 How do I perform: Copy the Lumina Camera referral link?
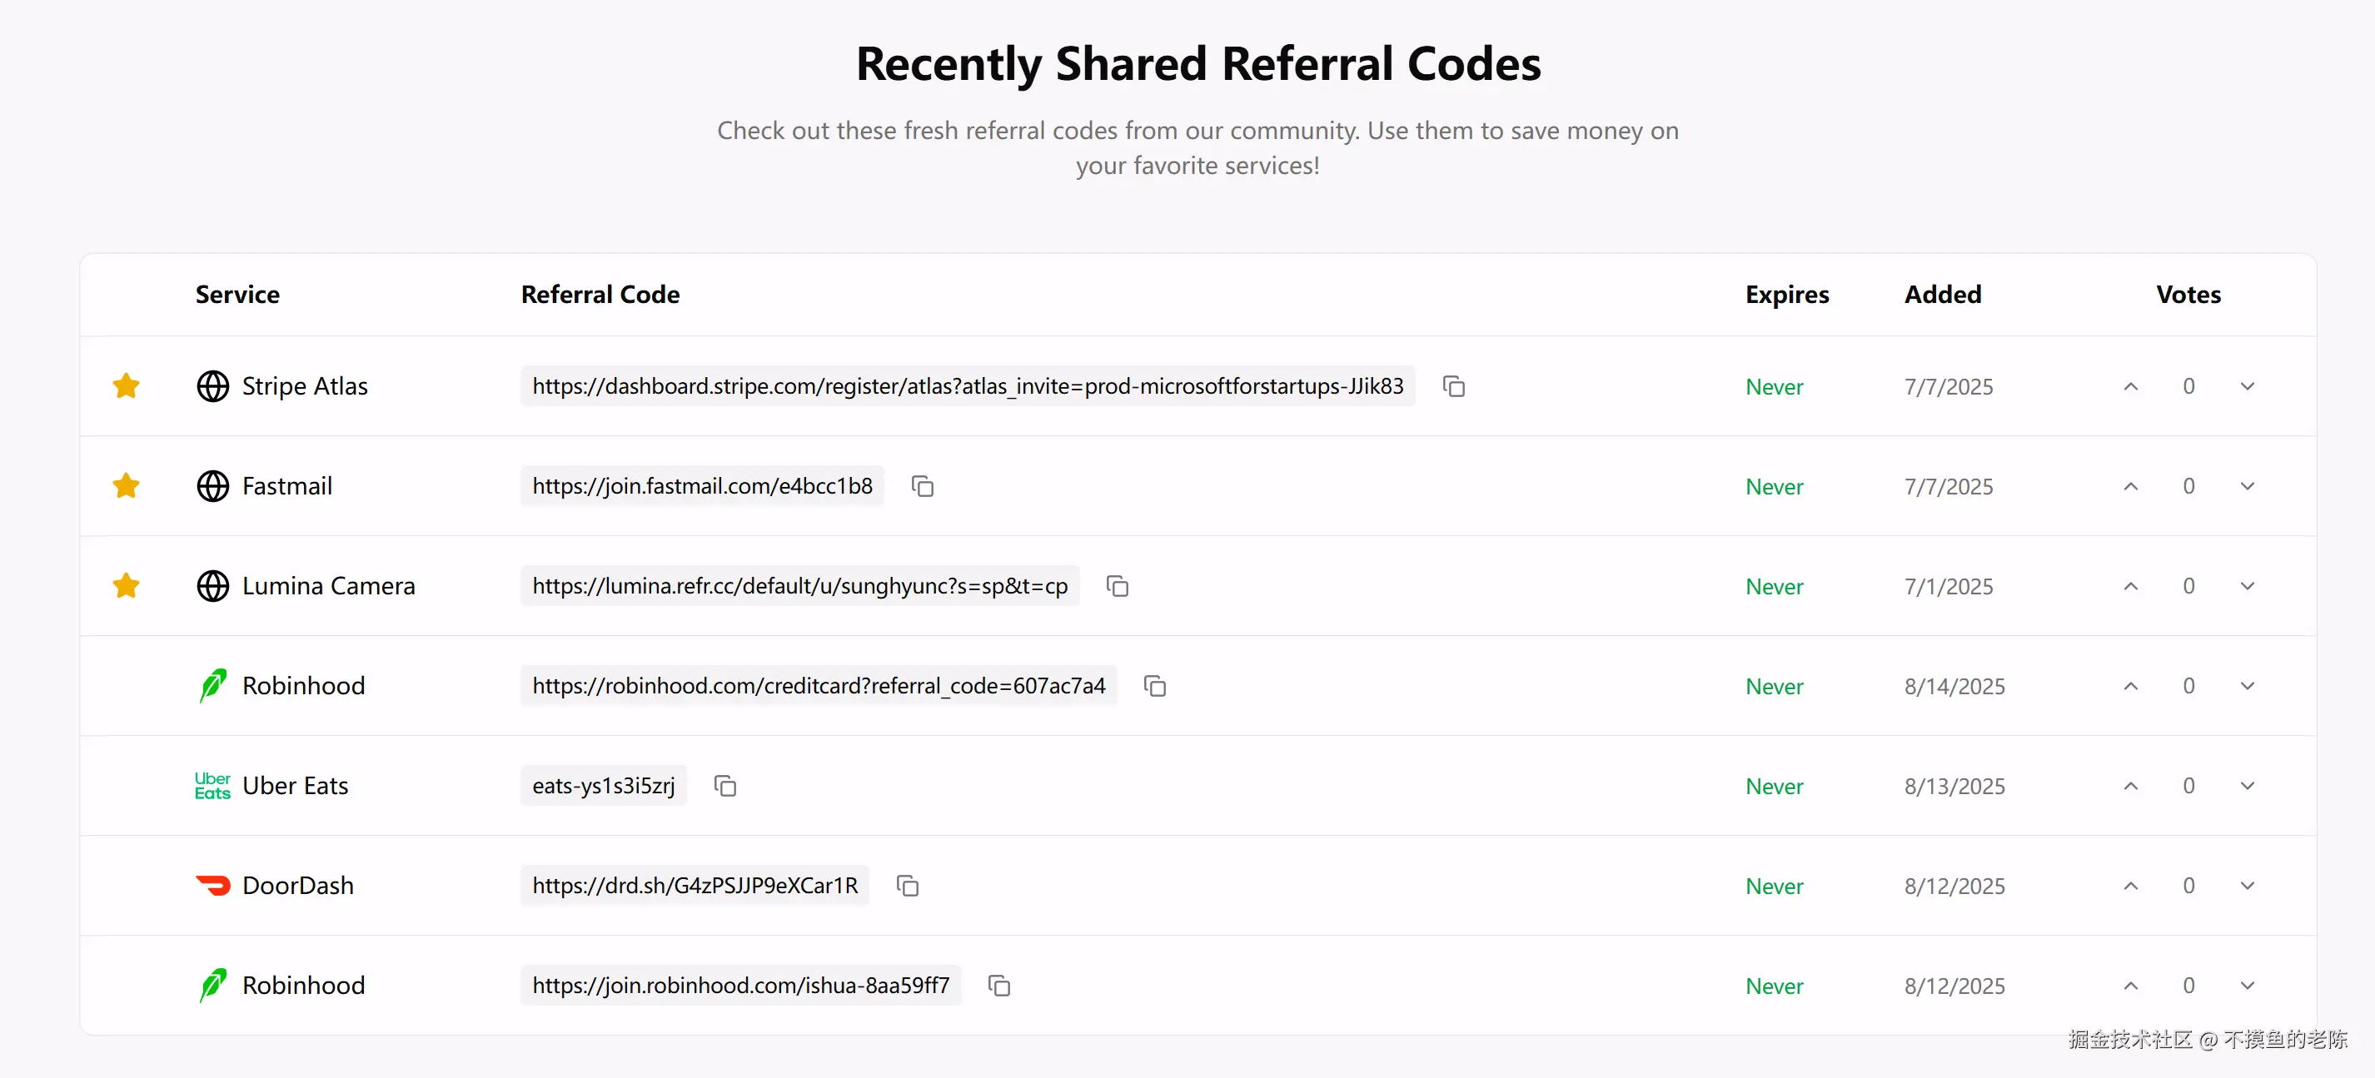(x=1118, y=586)
